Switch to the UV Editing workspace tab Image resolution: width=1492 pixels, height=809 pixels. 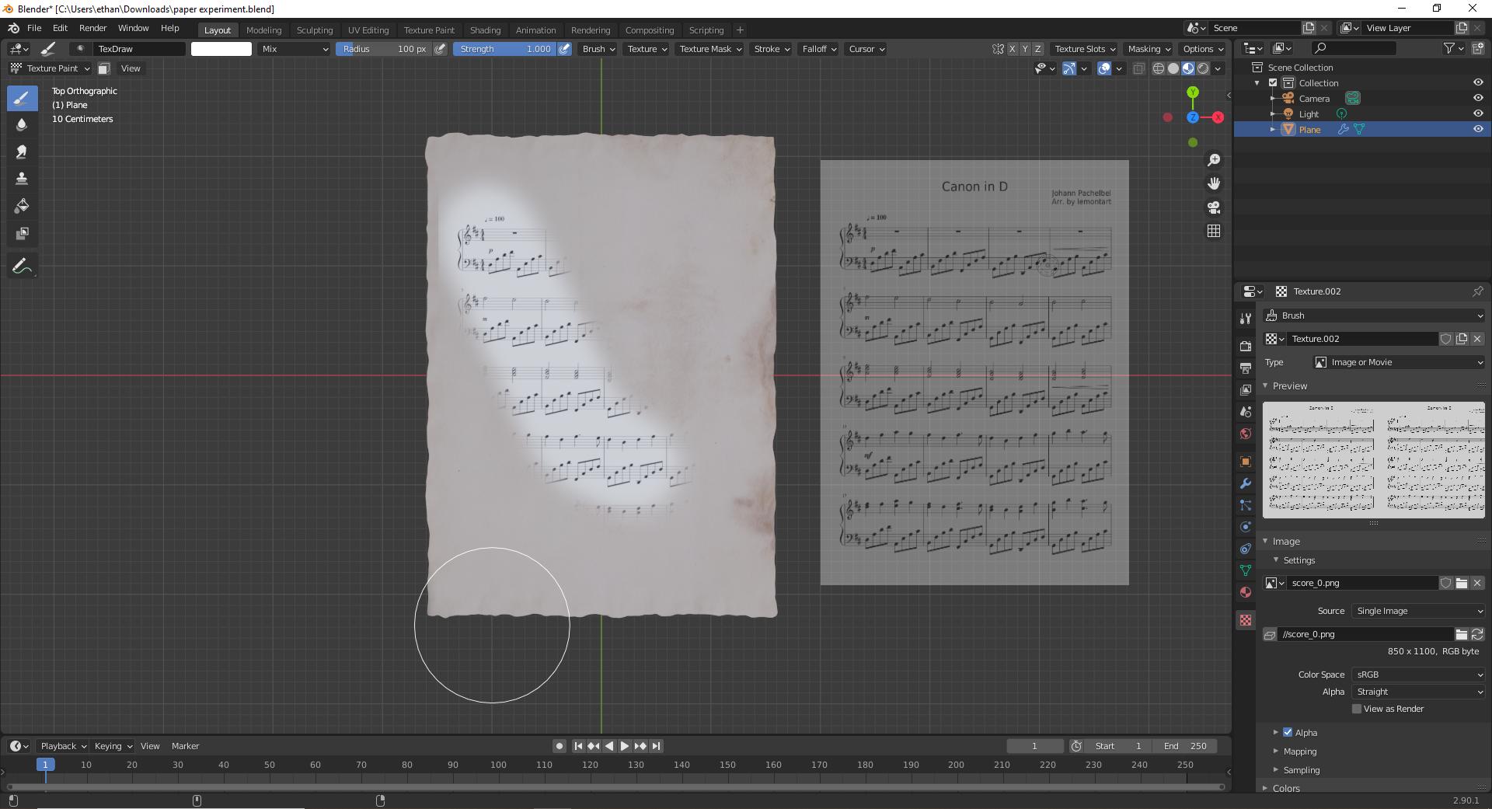pos(368,30)
